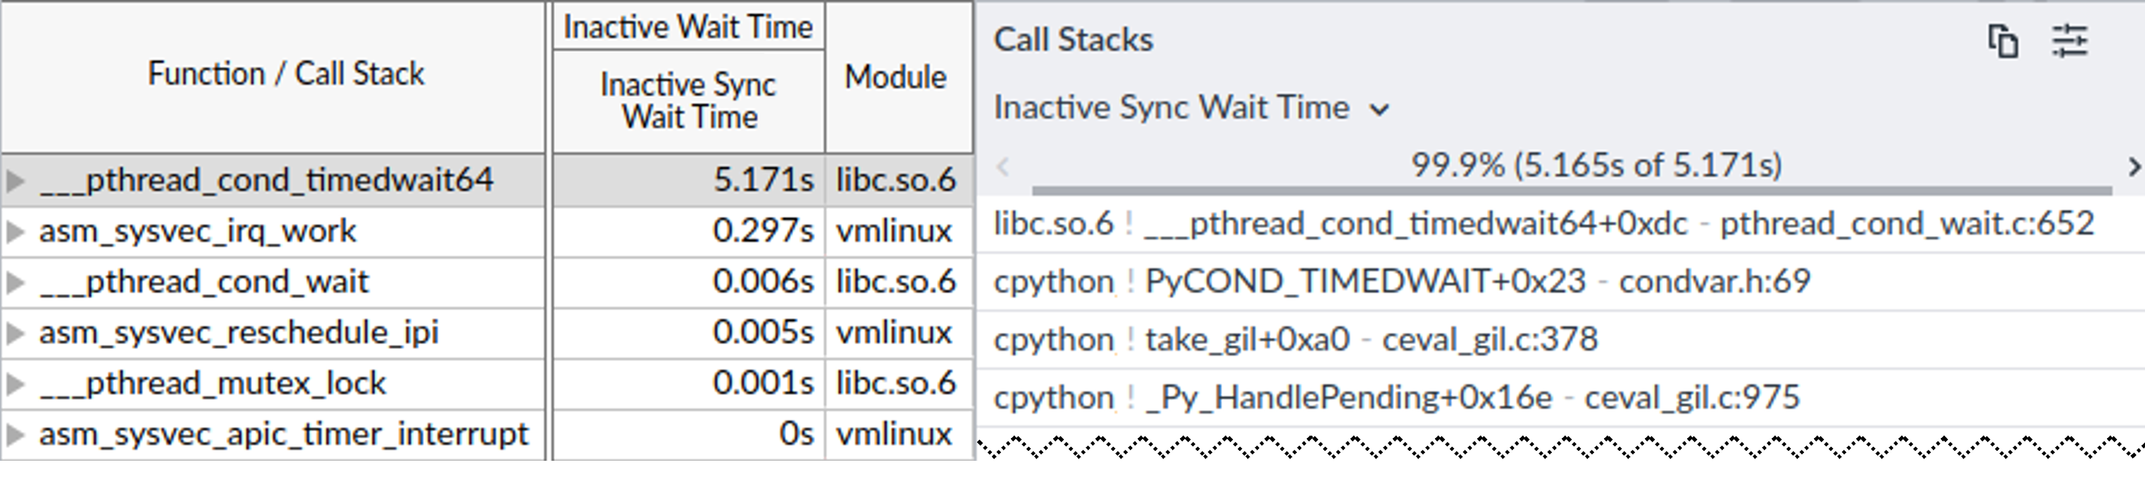
Task: Click the Module column header
Action: pos(895,77)
